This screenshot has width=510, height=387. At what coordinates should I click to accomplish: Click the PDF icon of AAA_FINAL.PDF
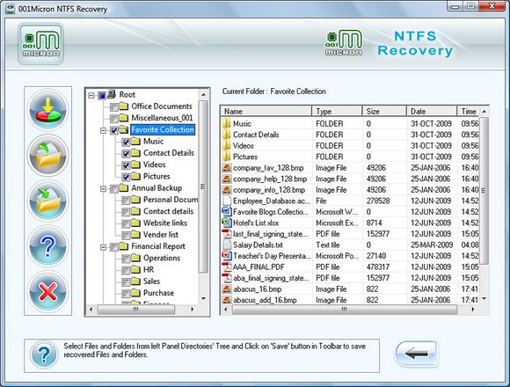pyautogui.click(x=227, y=267)
